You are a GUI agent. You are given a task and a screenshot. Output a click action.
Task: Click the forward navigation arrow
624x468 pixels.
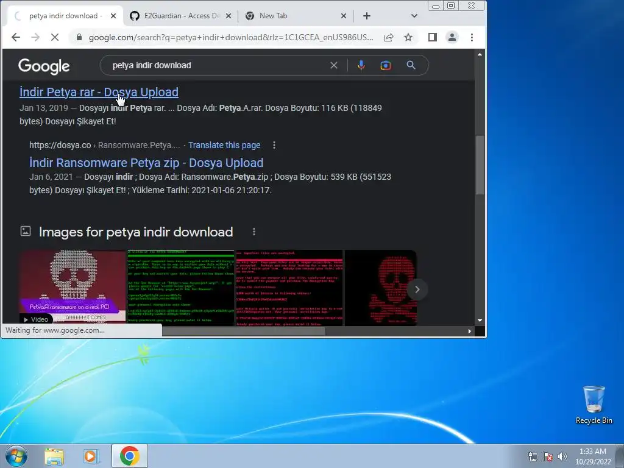35,37
